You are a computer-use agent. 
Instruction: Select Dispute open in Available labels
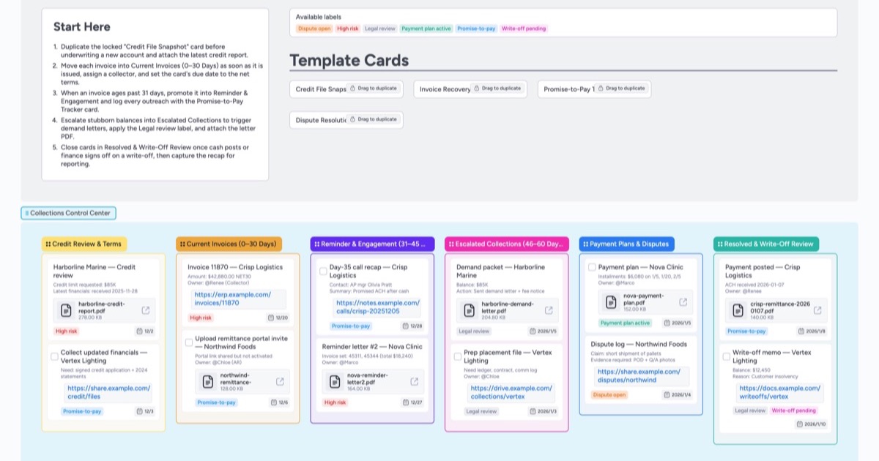click(x=314, y=29)
